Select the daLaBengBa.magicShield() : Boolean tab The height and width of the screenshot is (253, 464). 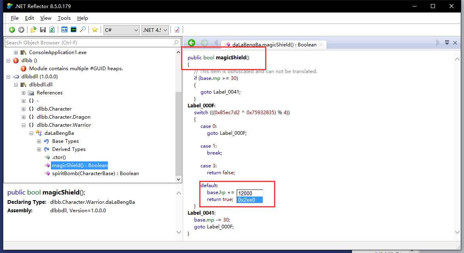(274, 45)
